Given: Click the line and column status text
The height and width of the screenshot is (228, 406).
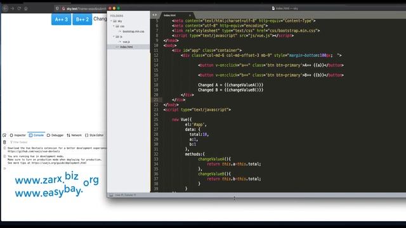Looking at the screenshot, I should point(126,195).
